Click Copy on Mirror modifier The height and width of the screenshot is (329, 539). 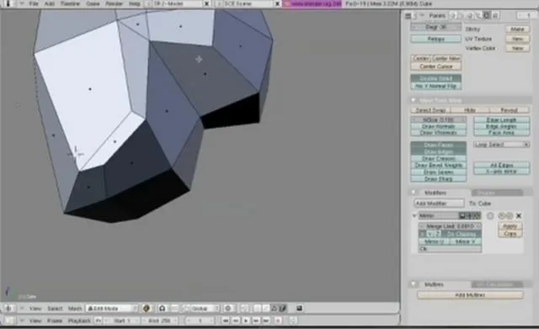click(510, 234)
